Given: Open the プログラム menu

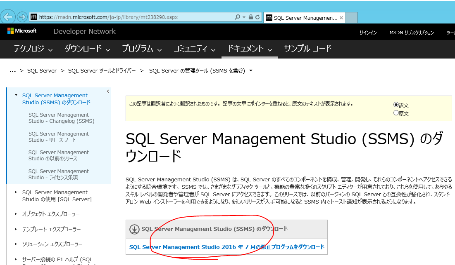Looking at the screenshot, I should pos(142,49).
